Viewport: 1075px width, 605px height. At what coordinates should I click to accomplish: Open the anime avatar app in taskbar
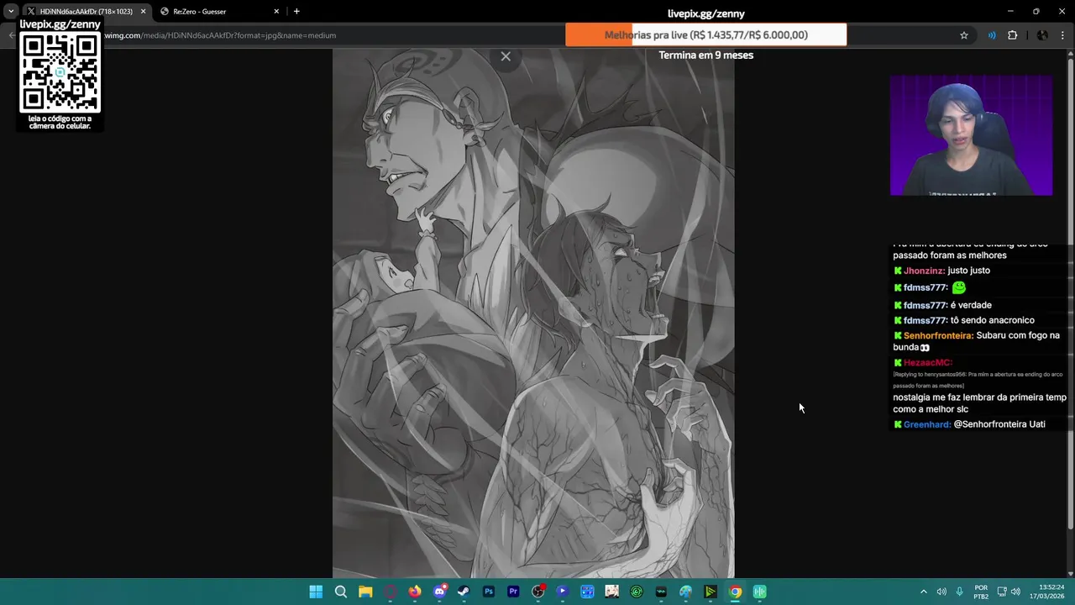point(611,592)
